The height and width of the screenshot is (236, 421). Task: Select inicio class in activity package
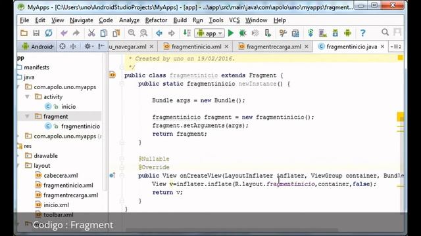(68, 106)
